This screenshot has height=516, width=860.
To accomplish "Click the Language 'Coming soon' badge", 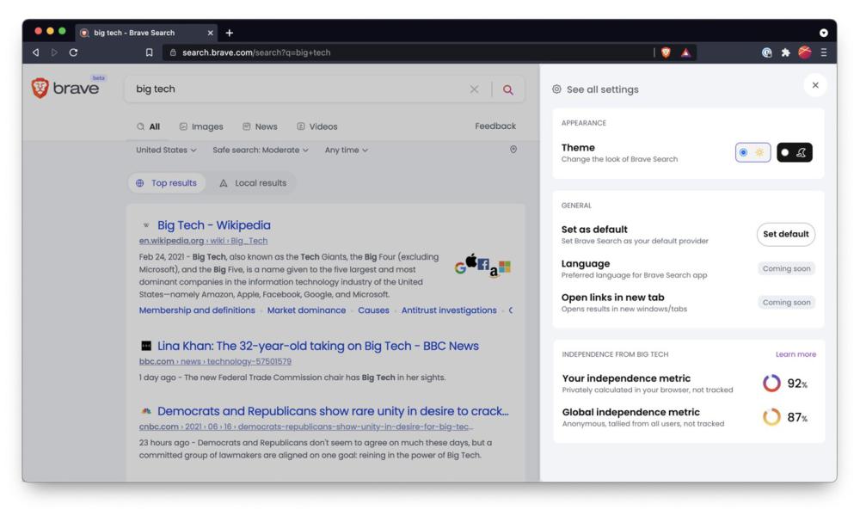I will [x=786, y=268].
